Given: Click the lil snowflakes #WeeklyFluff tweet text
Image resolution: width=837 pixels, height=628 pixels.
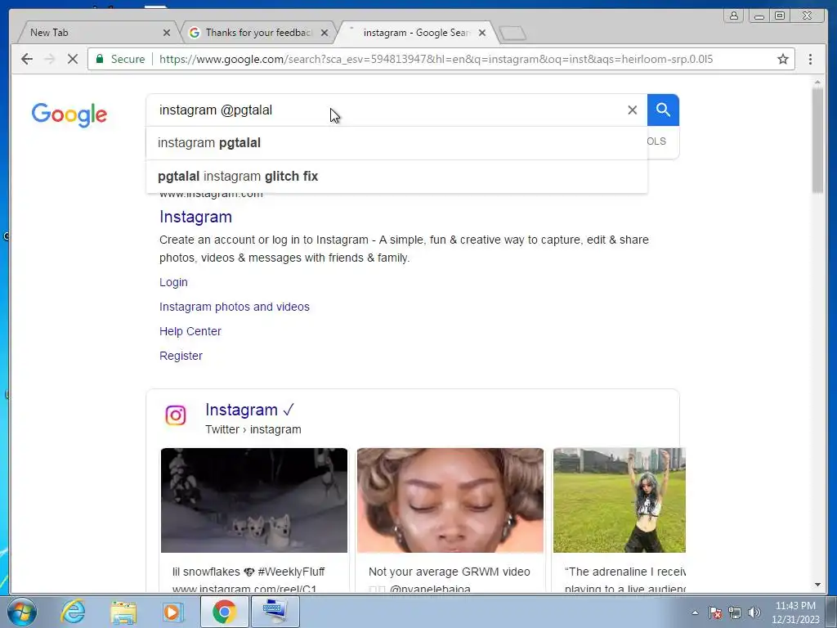Looking at the screenshot, I should (x=248, y=572).
